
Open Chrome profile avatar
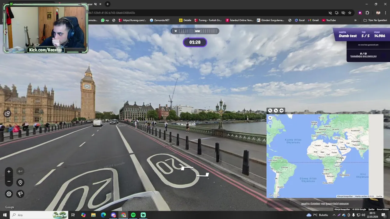tap(378, 13)
